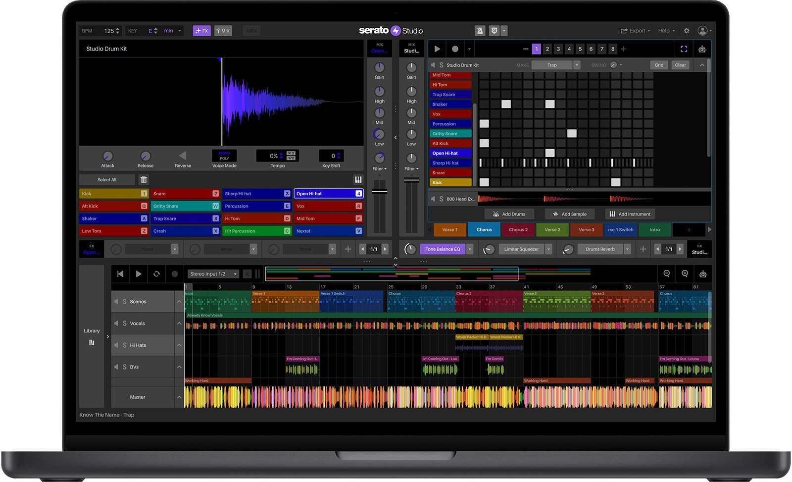
Task: Click the Clear pattern button
Action: (x=680, y=65)
